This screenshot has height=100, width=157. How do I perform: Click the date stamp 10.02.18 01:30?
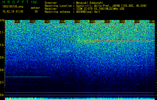pyautogui.click(x=13, y=11)
